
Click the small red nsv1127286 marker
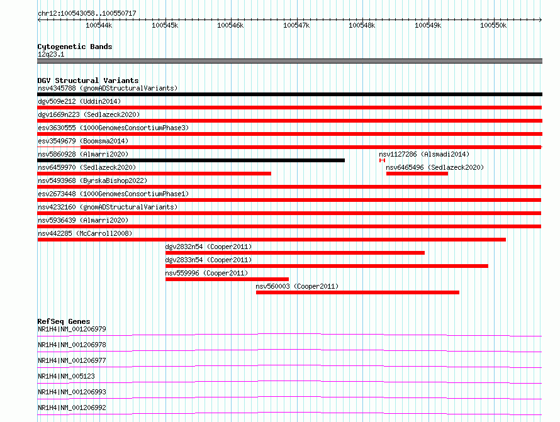(382, 160)
